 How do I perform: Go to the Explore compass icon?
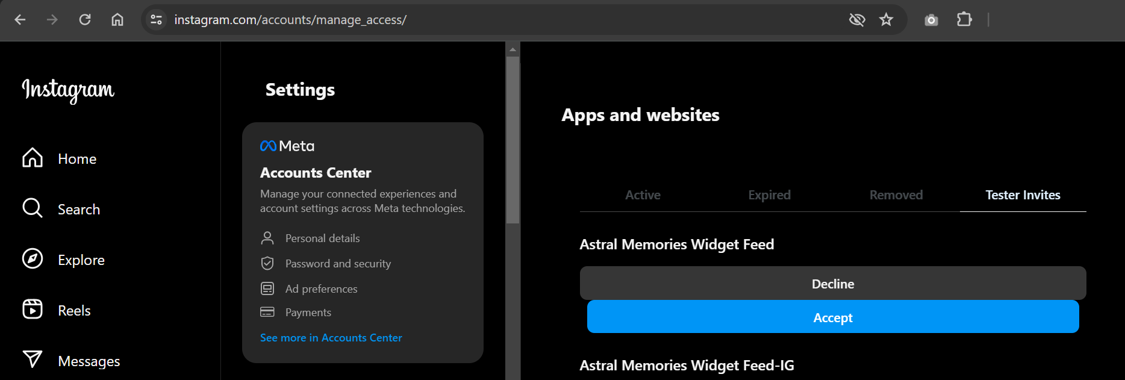(x=33, y=259)
